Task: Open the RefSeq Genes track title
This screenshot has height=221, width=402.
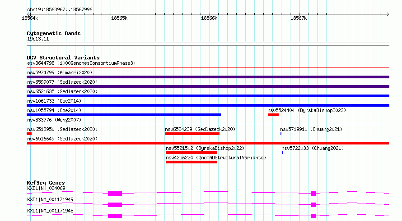Action: [46, 183]
